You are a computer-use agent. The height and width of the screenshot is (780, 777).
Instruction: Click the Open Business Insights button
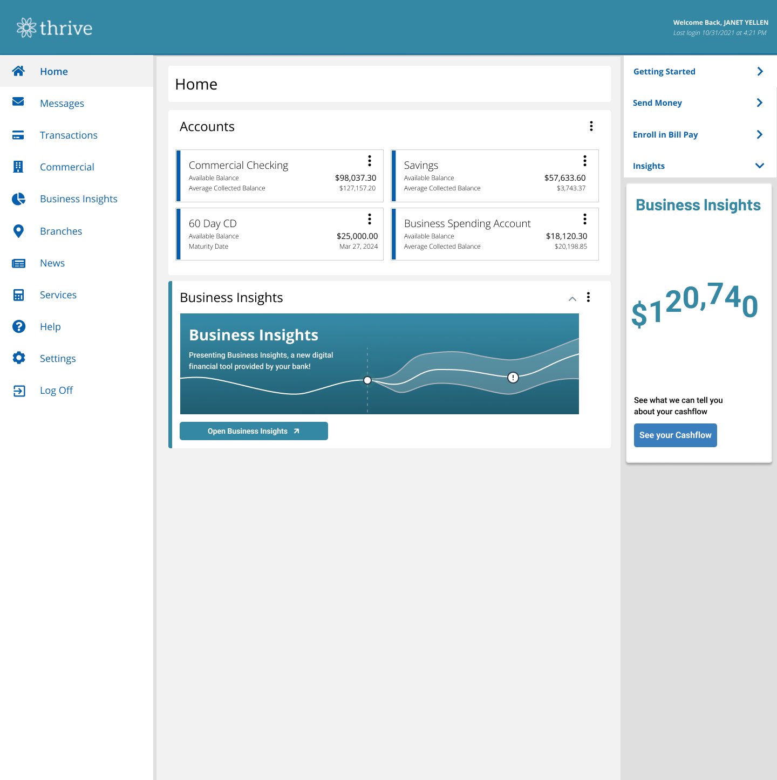[x=254, y=431]
